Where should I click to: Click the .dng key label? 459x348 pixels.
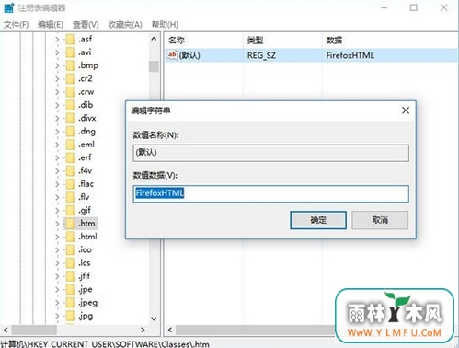pos(86,132)
